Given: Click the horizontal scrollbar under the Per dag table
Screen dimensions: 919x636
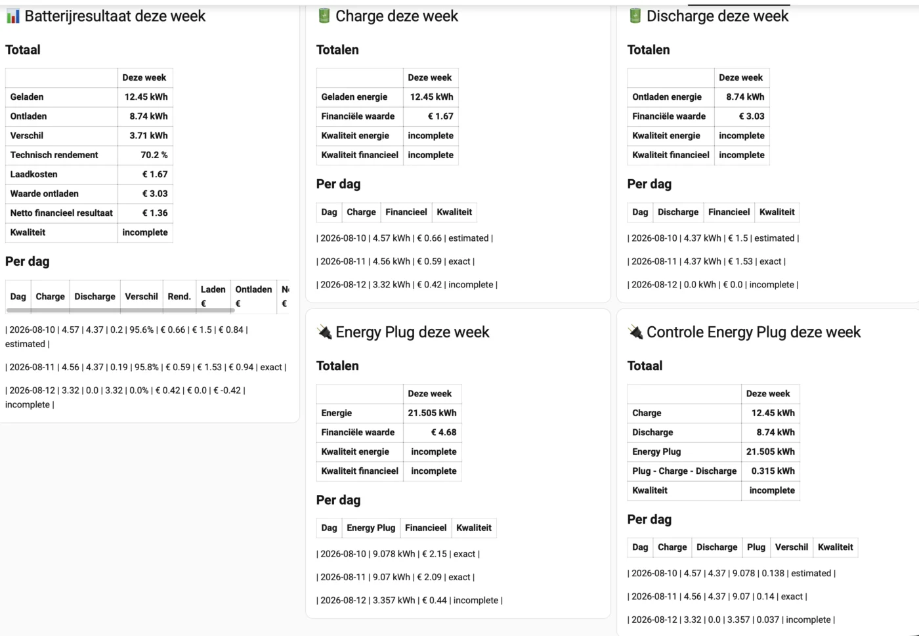Looking at the screenshot, I should [120, 310].
